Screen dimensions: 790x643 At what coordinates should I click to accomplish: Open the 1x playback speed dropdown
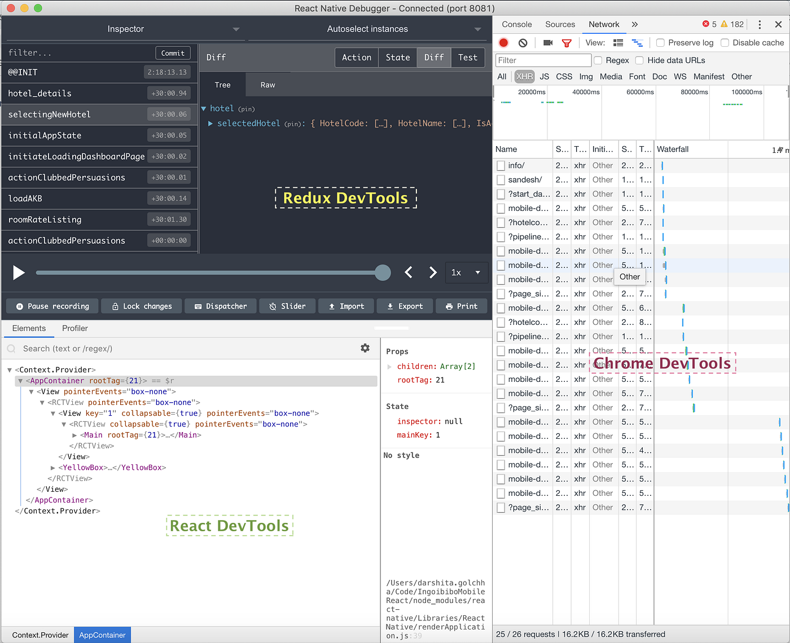(467, 272)
